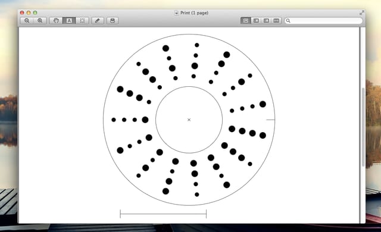
Task: Click the Print (1 page) window title
Action: 194,13
